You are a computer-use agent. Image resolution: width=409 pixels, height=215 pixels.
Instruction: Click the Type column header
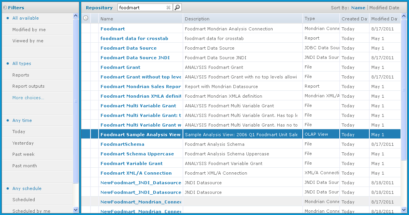(x=321, y=18)
